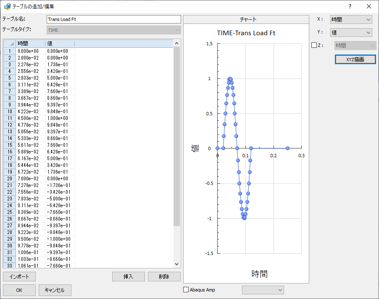
Task: Open the Abaqus Amp type dropdown
Action: click(x=263, y=290)
